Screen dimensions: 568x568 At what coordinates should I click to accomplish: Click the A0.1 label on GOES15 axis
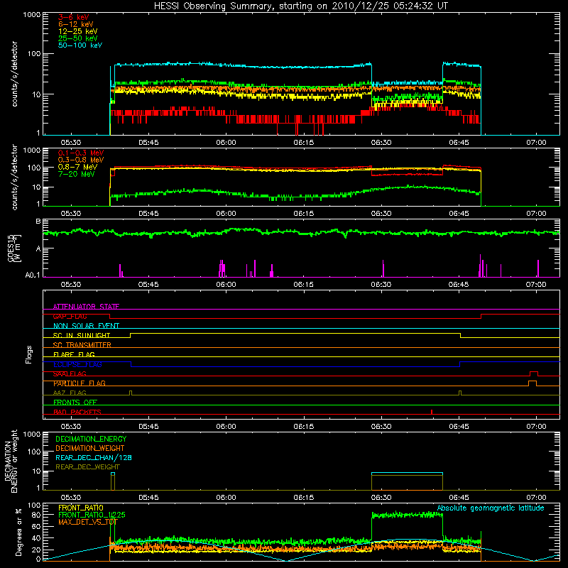33,275
